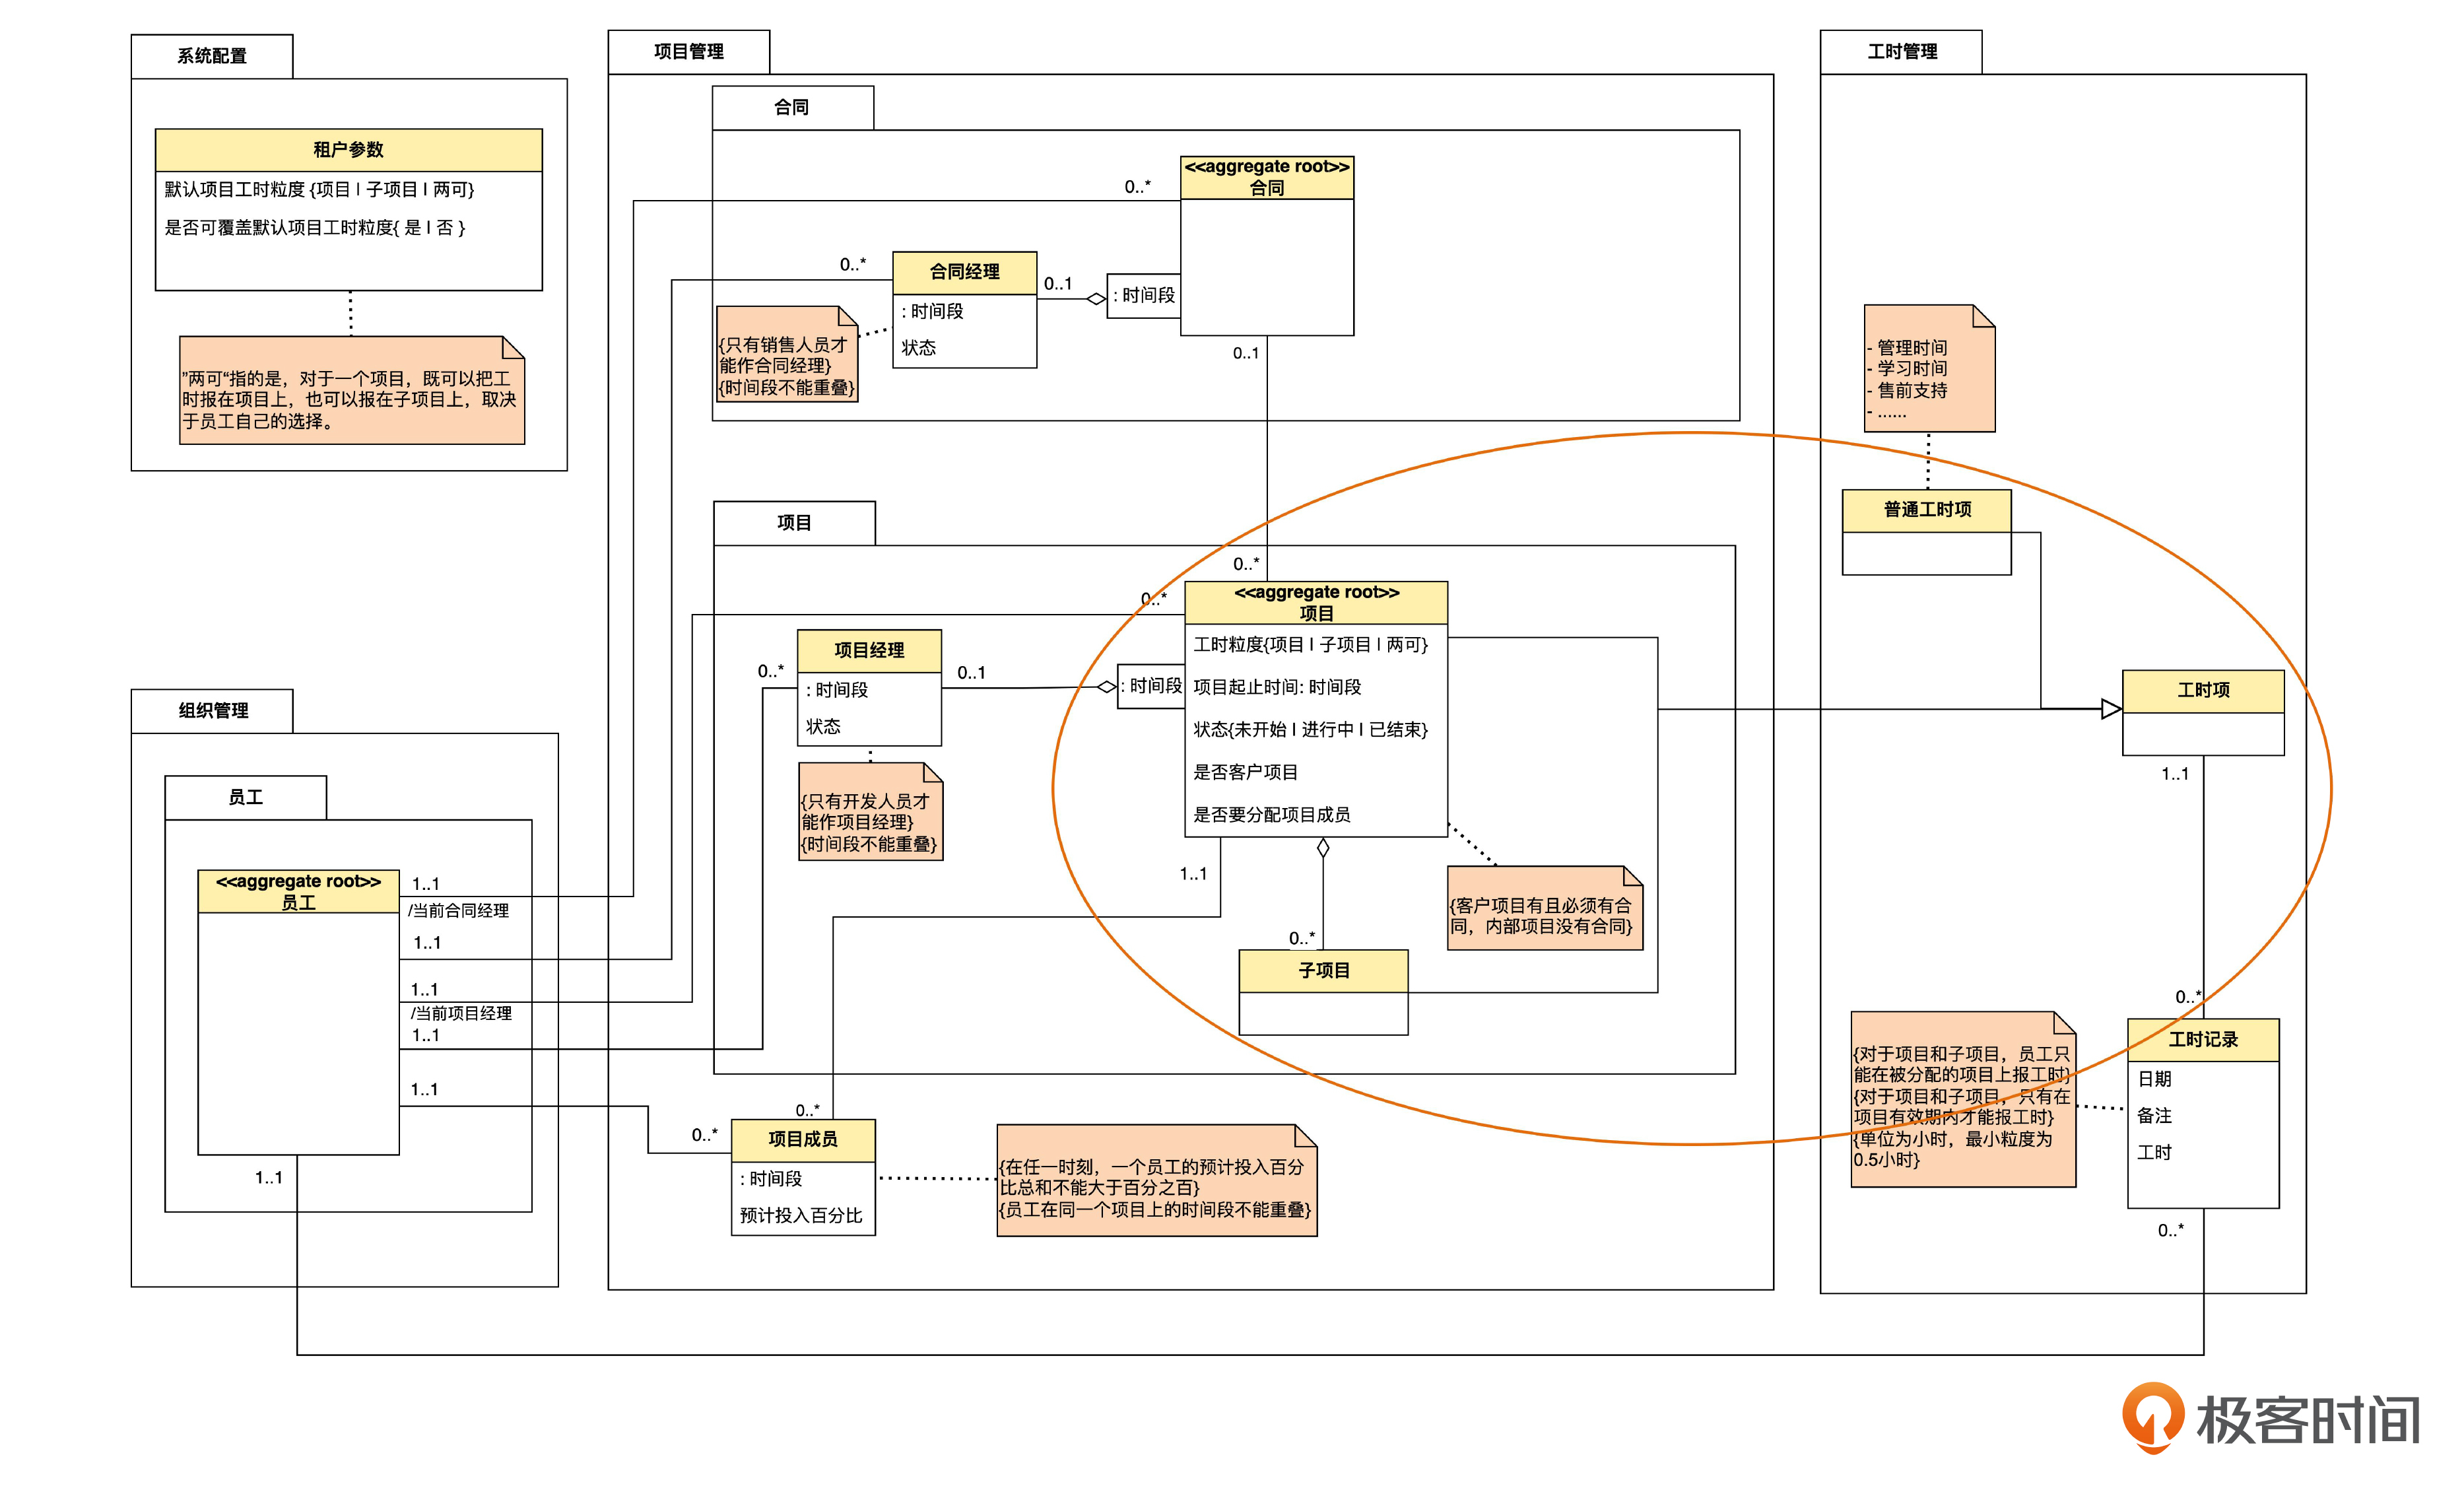
Task: Click the 子项目 class box
Action: [x=1323, y=971]
